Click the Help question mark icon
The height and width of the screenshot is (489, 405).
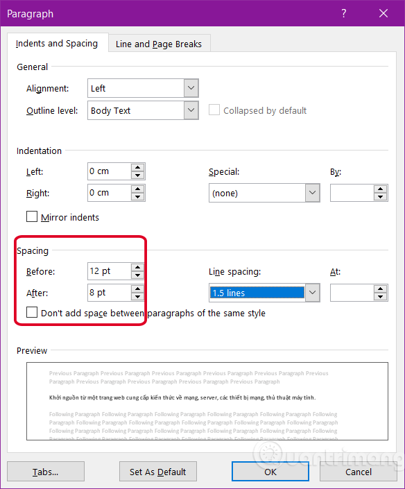pos(343,13)
